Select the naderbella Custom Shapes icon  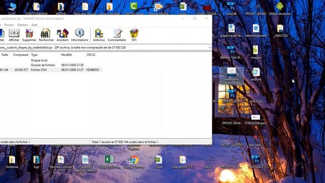(x=232, y=76)
